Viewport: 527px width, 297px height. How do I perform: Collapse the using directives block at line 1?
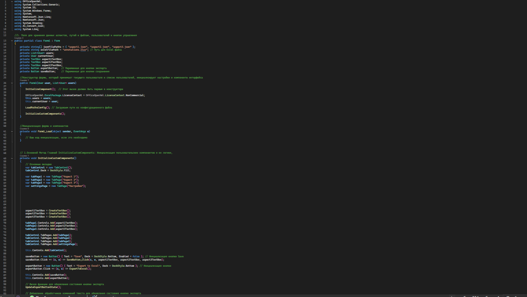click(12, 1)
